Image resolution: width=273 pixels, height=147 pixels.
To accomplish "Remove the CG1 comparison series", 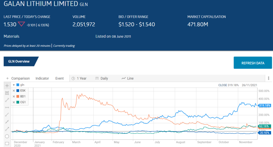I will pyautogui.click(x=14, y=102).
